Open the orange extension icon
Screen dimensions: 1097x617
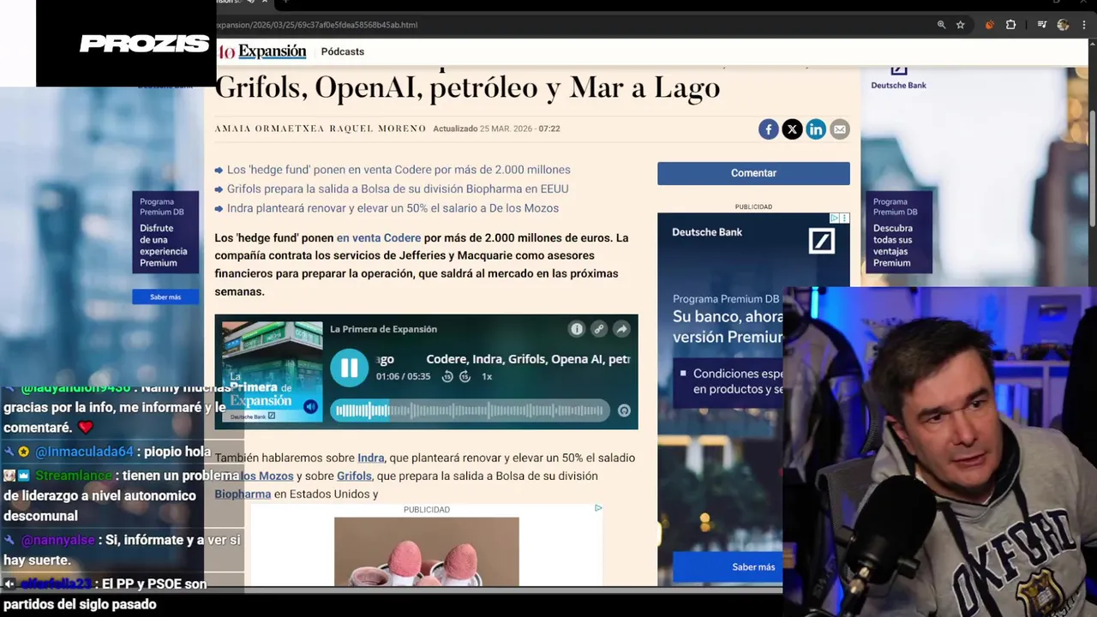(989, 25)
